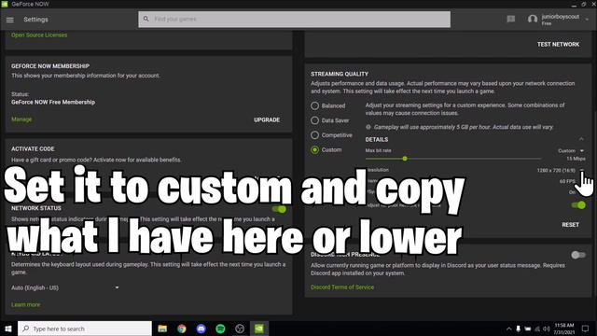Viewport: 597px width, 336px height.
Task: Open the Windows notification center
Action: point(585,329)
